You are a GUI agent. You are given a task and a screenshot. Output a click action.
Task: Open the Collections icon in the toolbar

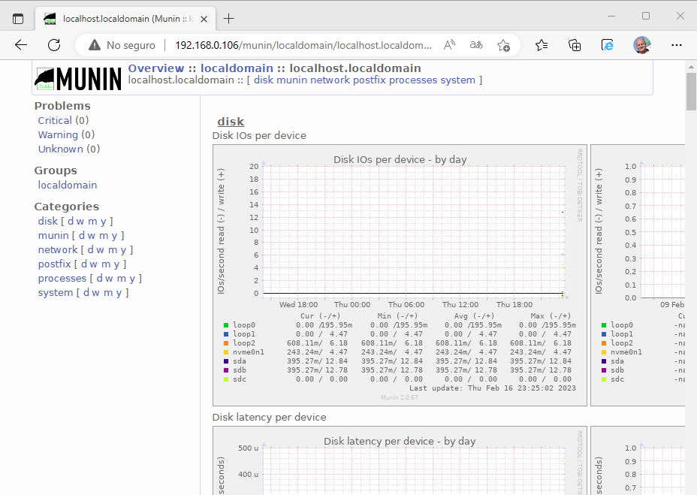click(575, 45)
